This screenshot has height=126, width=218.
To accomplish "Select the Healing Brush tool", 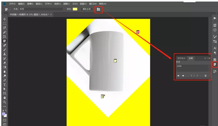I will click(4, 45).
